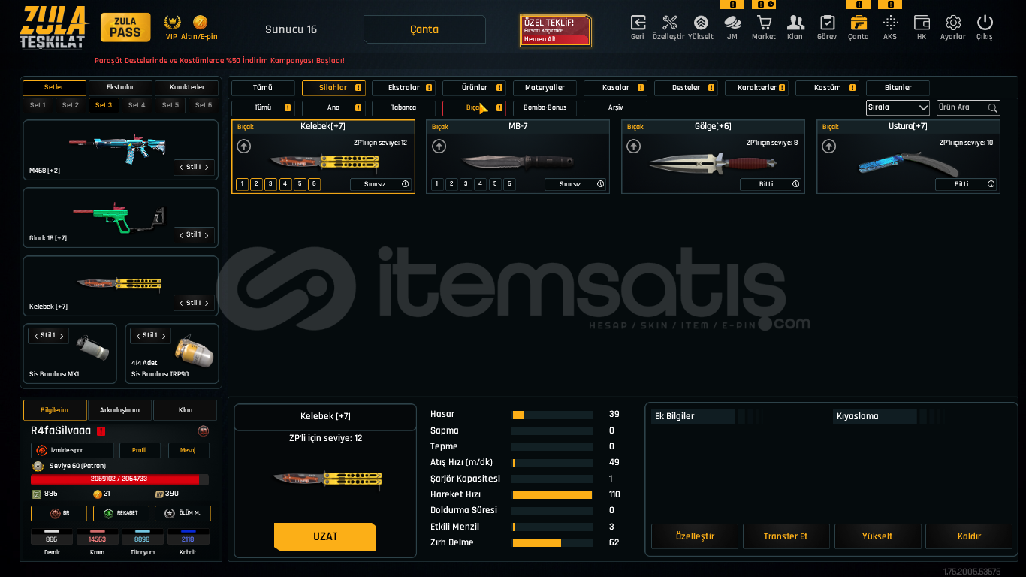Image resolution: width=1026 pixels, height=577 pixels.
Task: Open the Kasalar tab
Action: tap(615, 88)
